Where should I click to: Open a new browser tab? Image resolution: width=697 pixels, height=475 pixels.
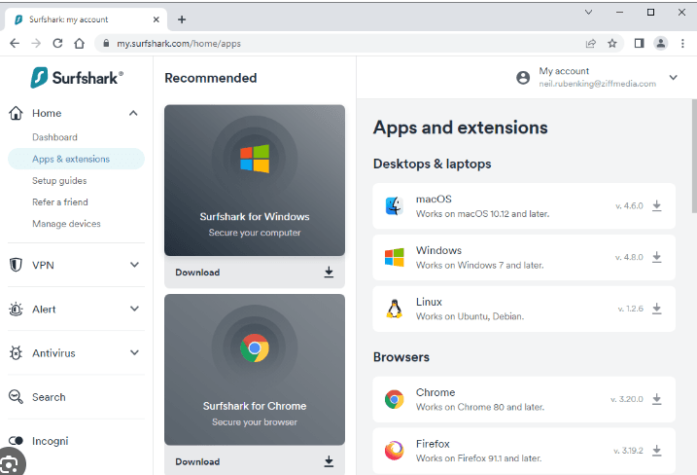(x=182, y=19)
